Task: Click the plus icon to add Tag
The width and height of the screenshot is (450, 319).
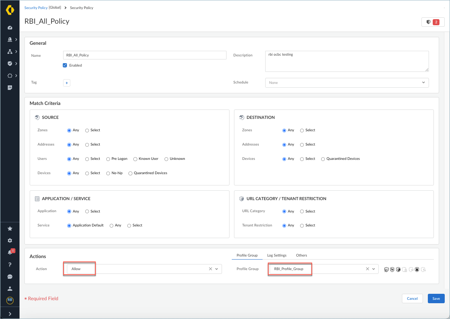Action: point(66,83)
